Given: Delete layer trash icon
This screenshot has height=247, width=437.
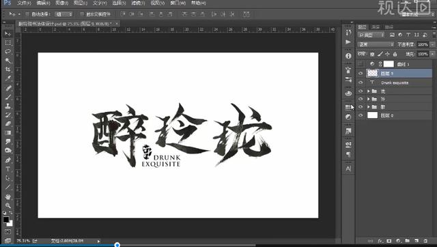Looking at the screenshot, I should pyautogui.click(x=425, y=241).
